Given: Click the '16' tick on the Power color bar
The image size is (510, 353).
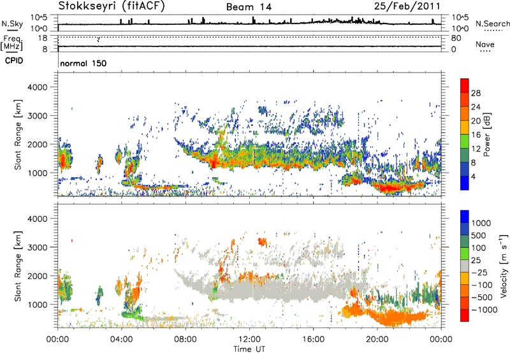Looking at the screenshot, I should click(476, 135).
